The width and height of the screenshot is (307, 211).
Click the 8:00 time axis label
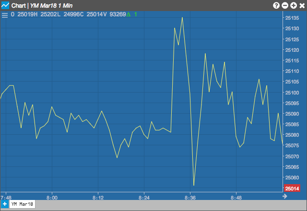point(52,198)
